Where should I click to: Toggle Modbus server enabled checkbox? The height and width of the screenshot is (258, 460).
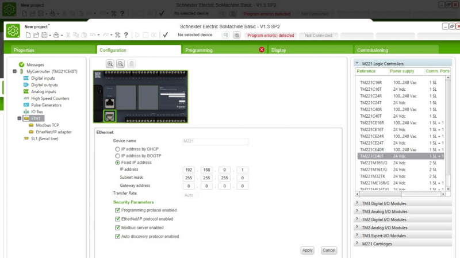point(118,228)
